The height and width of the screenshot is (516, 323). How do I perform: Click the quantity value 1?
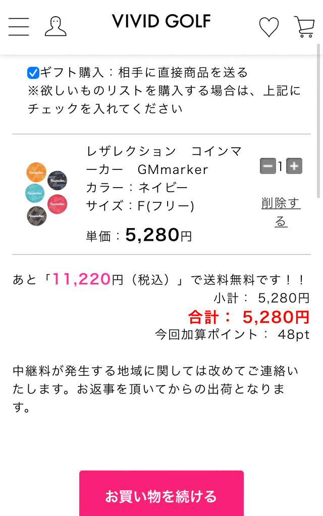[281, 166]
